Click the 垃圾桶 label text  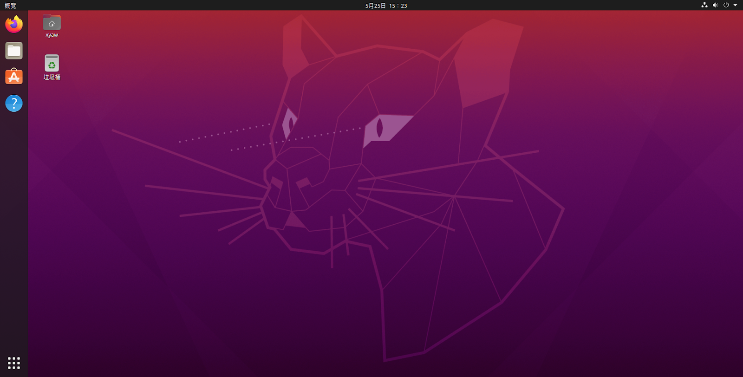52,77
